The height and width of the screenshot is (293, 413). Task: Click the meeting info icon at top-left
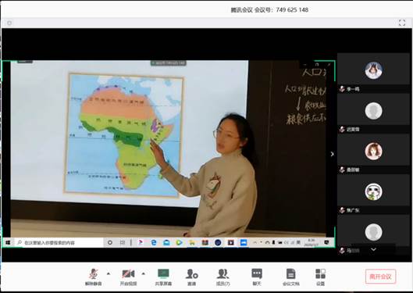point(9,23)
